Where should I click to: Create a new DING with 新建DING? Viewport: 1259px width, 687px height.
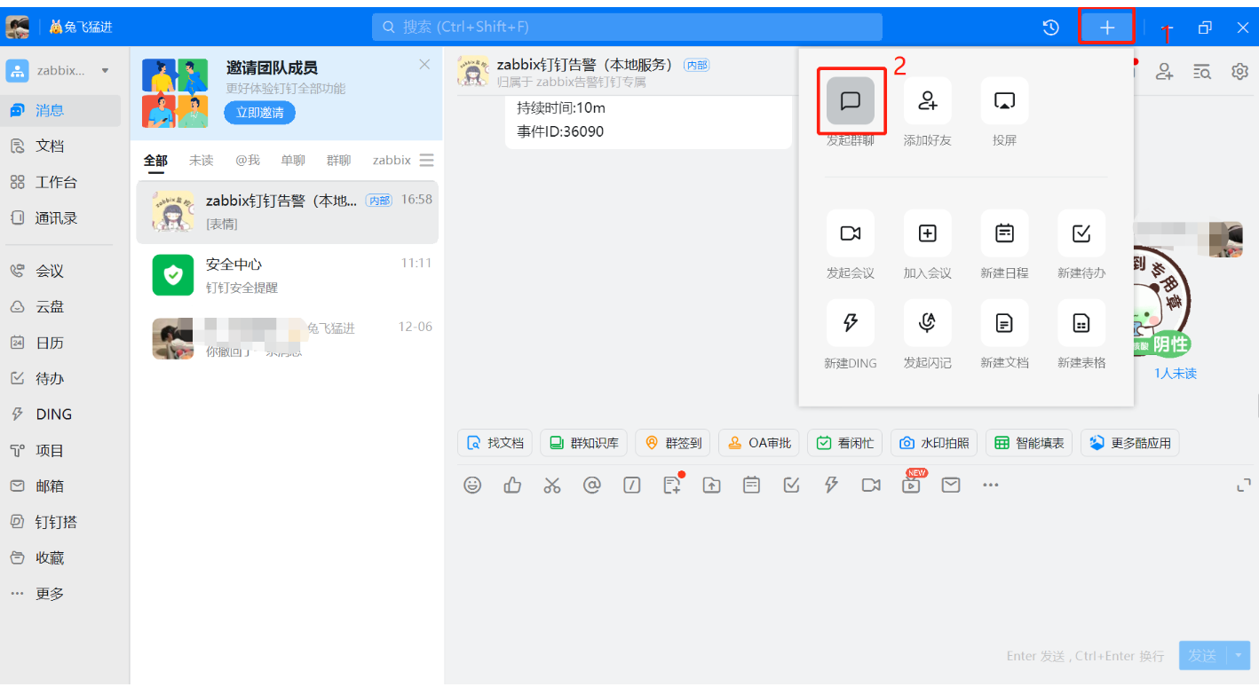tap(851, 322)
